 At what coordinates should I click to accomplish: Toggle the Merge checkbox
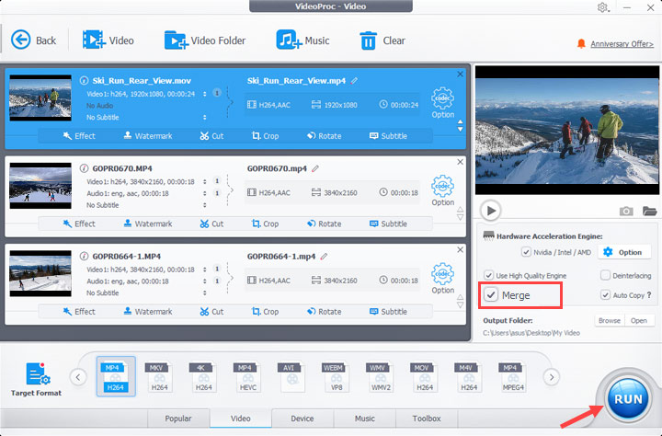(x=491, y=295)
